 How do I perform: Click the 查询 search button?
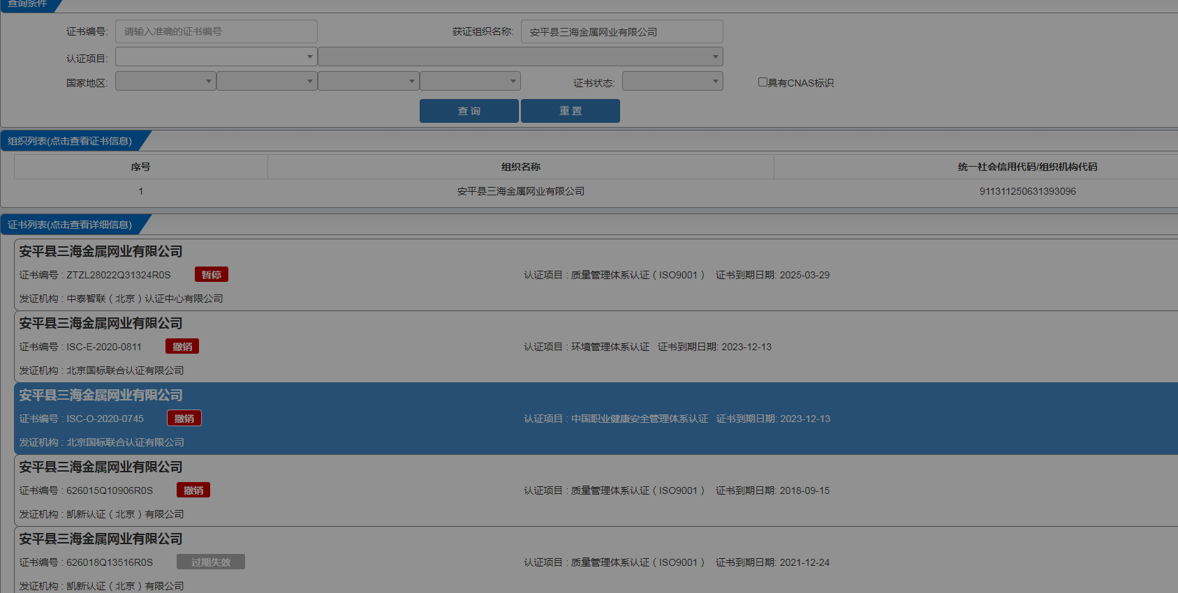469,111
